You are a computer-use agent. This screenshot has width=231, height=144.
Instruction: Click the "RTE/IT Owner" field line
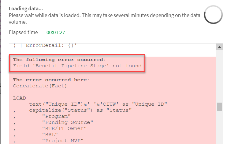coord(64,128)
